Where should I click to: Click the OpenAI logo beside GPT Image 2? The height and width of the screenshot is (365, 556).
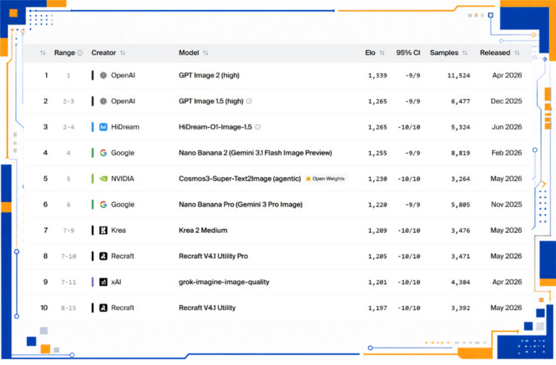pos(104,75)
